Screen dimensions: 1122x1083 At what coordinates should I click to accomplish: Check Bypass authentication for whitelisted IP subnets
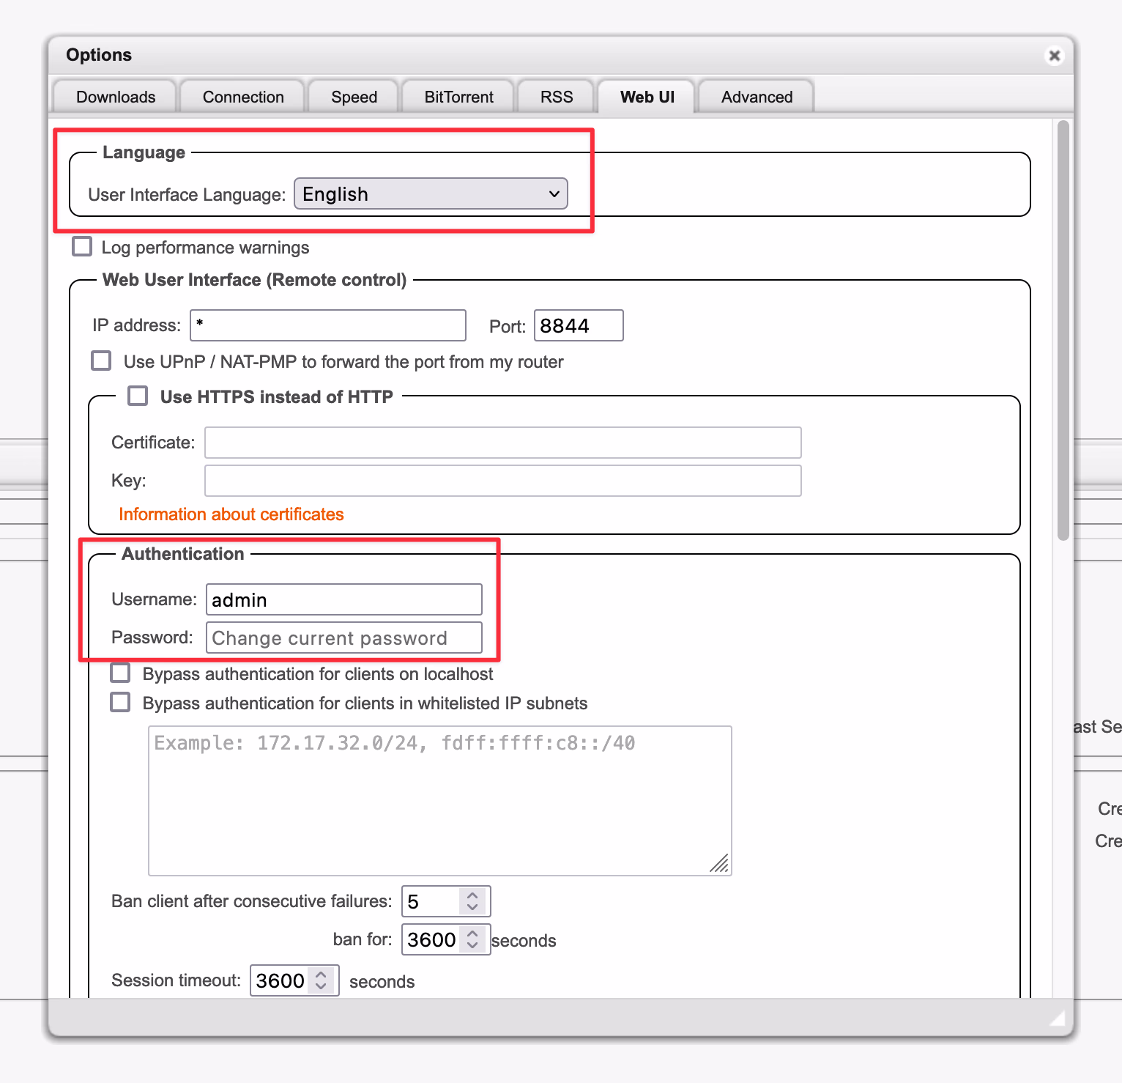click(121, 703)
